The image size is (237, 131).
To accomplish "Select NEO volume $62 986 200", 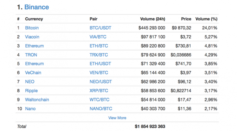I will pos(153,82).
